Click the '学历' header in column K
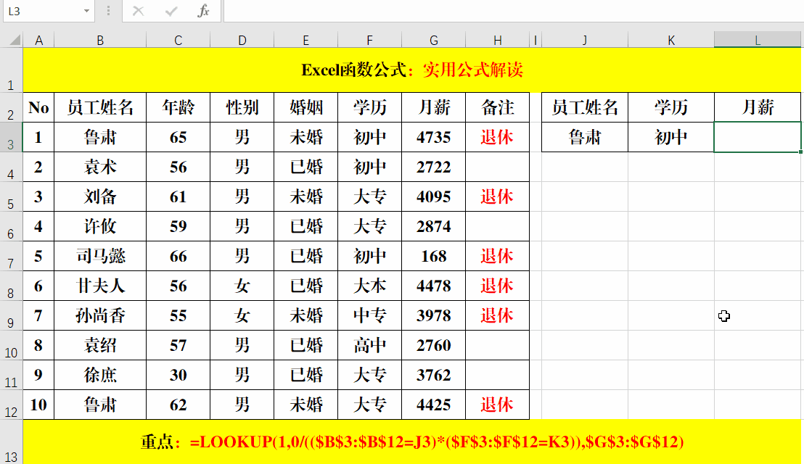 pyautogui.click(x=671, y=107)
